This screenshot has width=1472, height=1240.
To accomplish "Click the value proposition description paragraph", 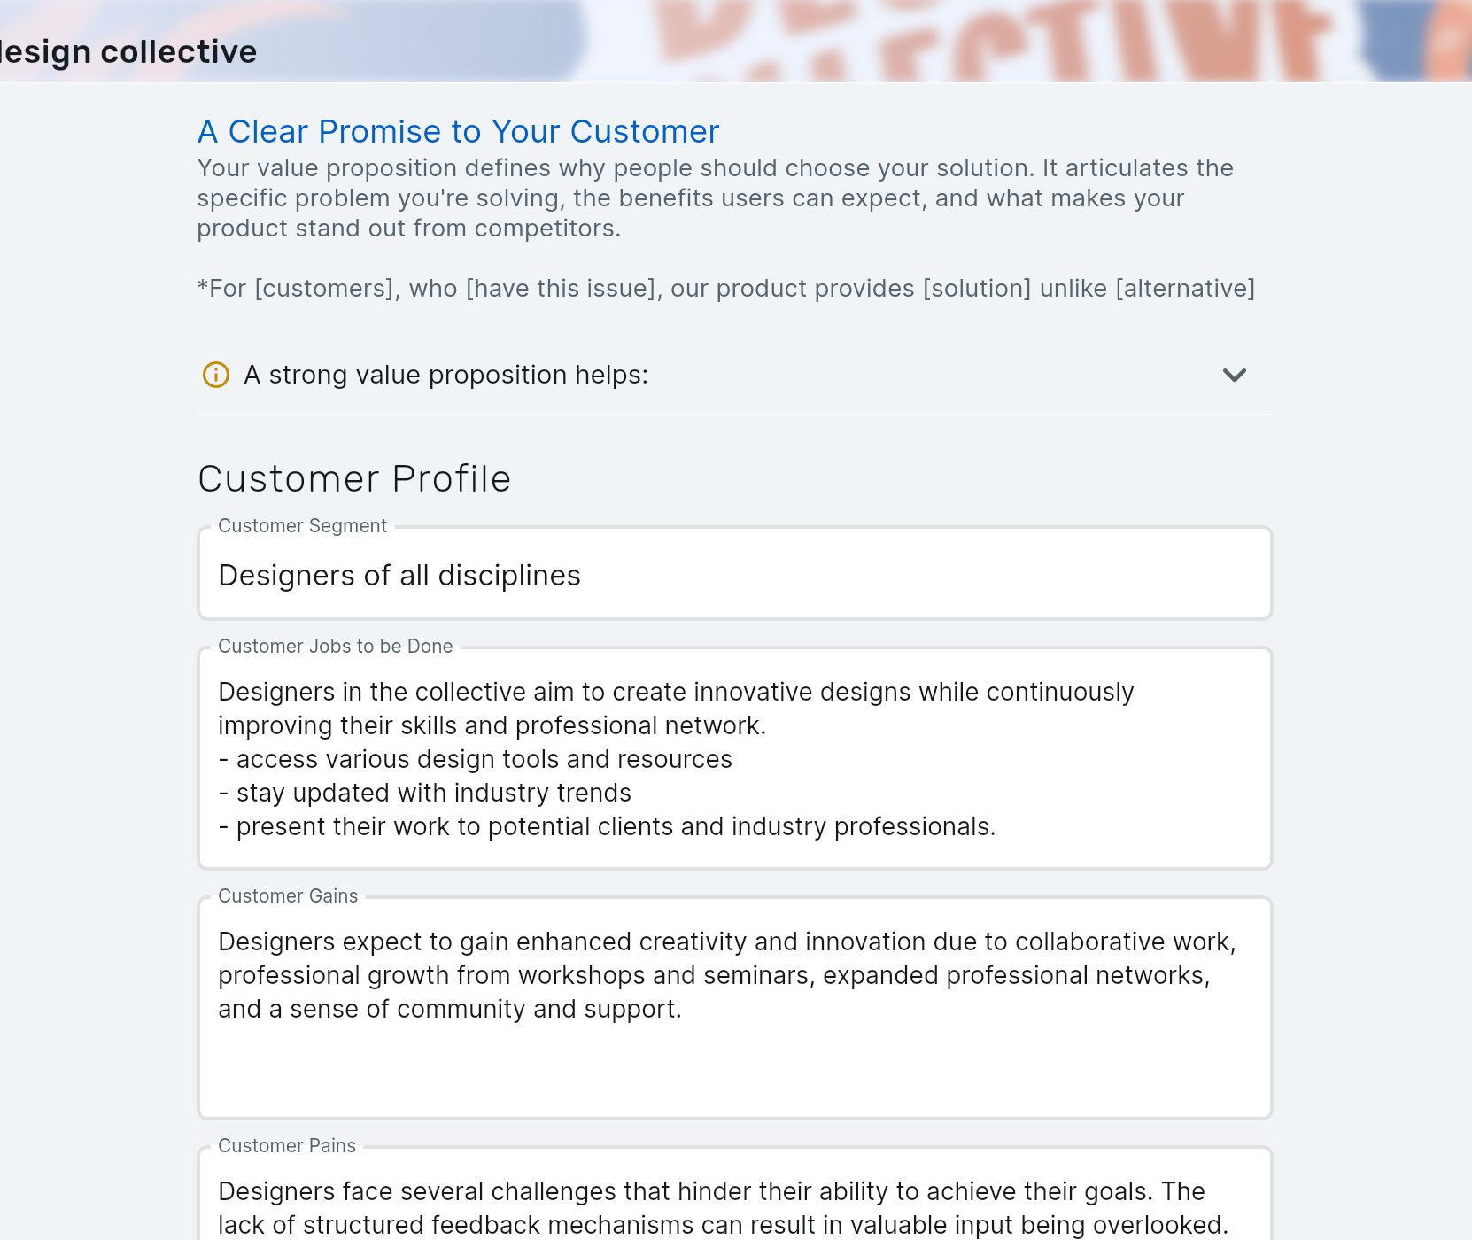I will point(714,198).
